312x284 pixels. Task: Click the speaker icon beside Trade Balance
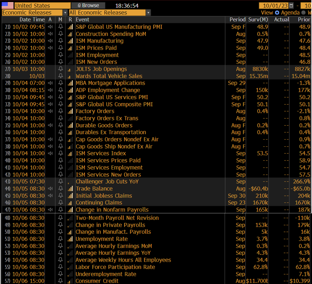pyautogui.click(x=50, y=189)
